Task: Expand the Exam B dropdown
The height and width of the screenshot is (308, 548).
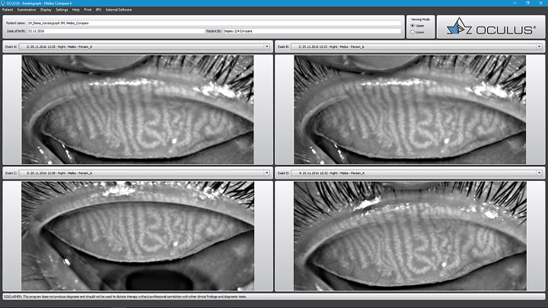Action: click(540, 46)
